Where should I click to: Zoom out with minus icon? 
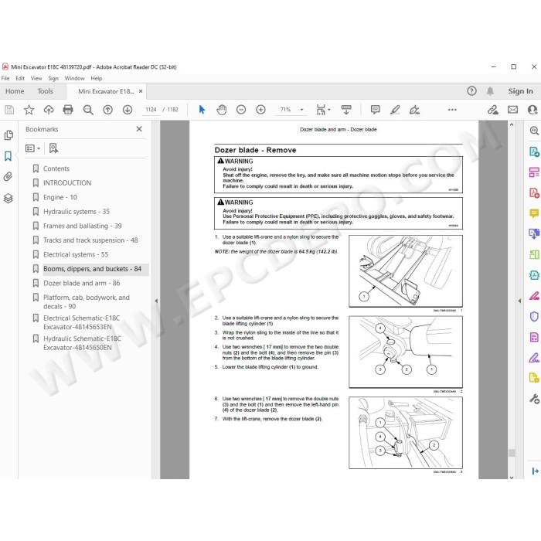(241, 110)
